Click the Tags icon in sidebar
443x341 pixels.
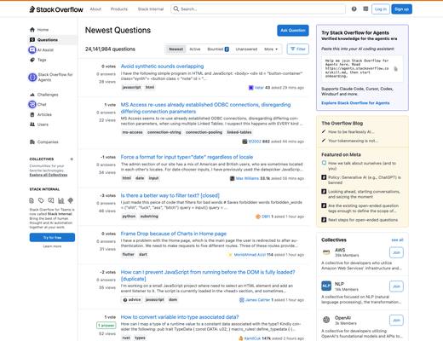click(32, 60)
